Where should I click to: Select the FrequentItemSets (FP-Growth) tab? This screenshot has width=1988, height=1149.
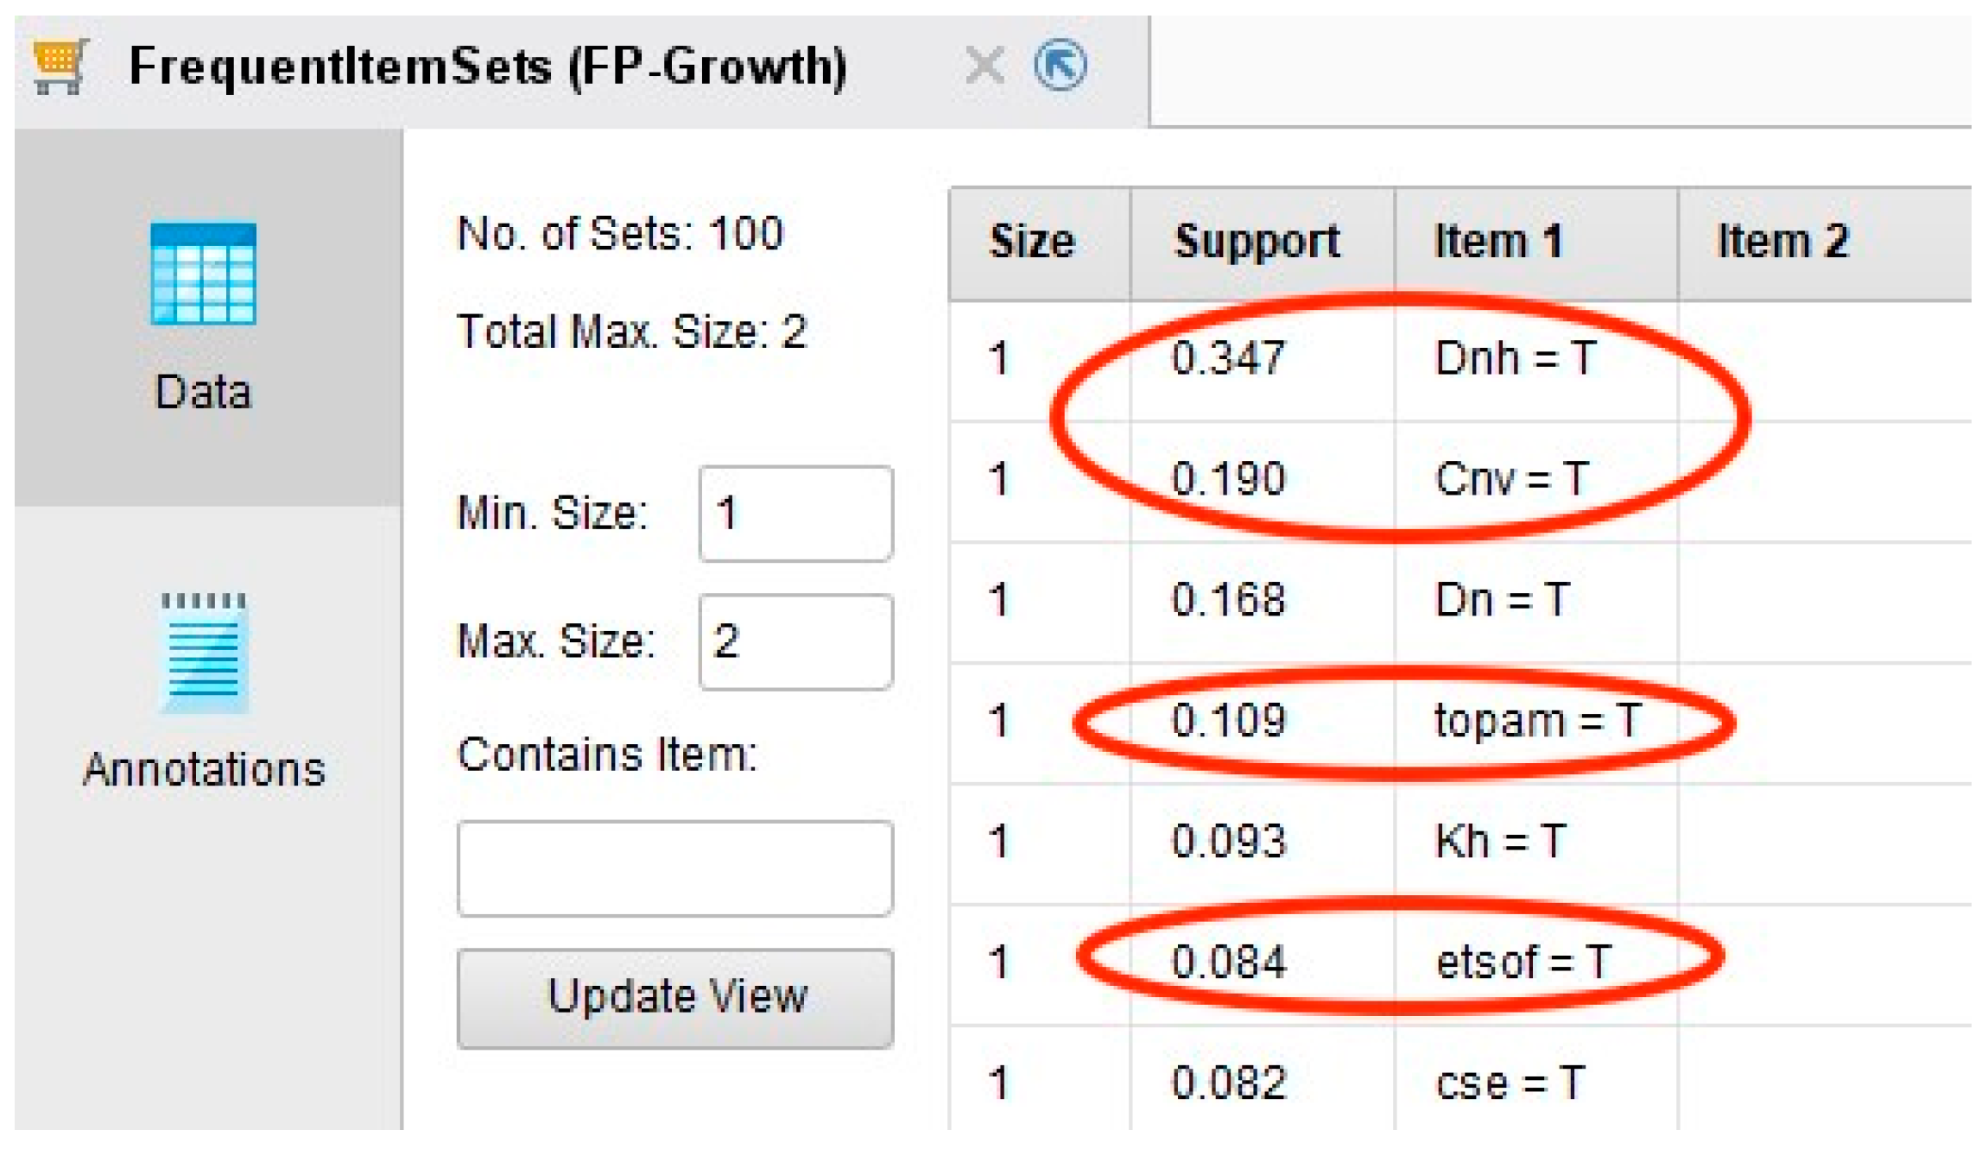[x=488, y=67]
